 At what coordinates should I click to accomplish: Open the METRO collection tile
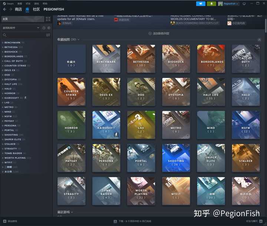(x=176, y=125)
